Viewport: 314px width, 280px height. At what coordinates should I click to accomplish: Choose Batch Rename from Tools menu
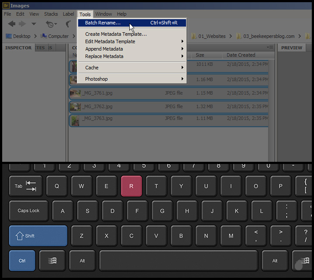[103, 23]
